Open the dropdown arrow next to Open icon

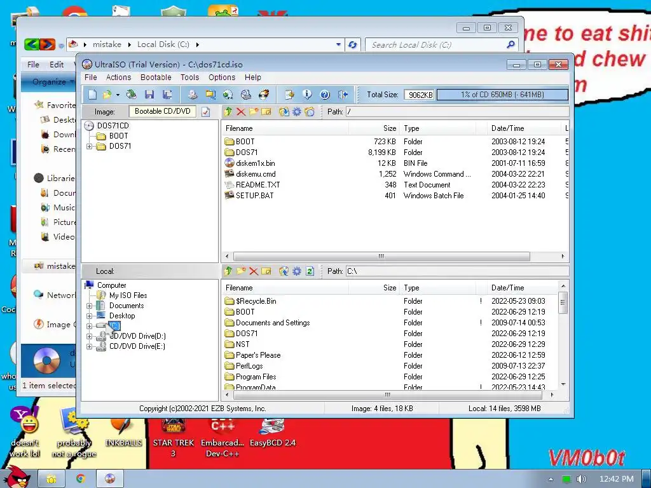tap(118, 95)
